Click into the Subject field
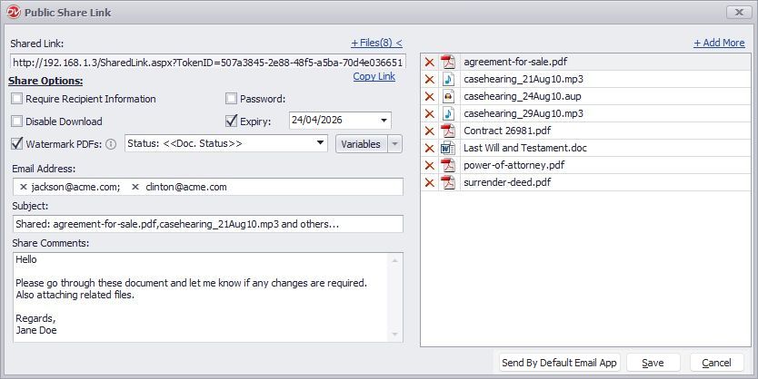 tap(208, 224)
